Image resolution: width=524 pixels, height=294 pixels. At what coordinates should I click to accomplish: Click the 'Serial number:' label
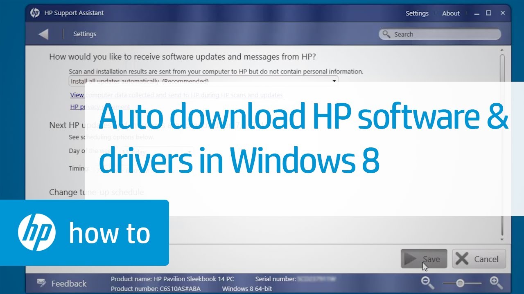point(276,279)
